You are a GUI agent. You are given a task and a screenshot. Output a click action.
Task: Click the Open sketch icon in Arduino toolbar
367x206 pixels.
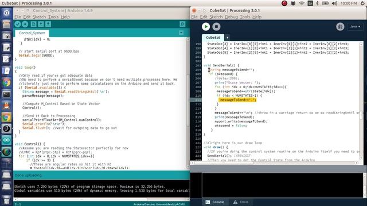point(41,24)
